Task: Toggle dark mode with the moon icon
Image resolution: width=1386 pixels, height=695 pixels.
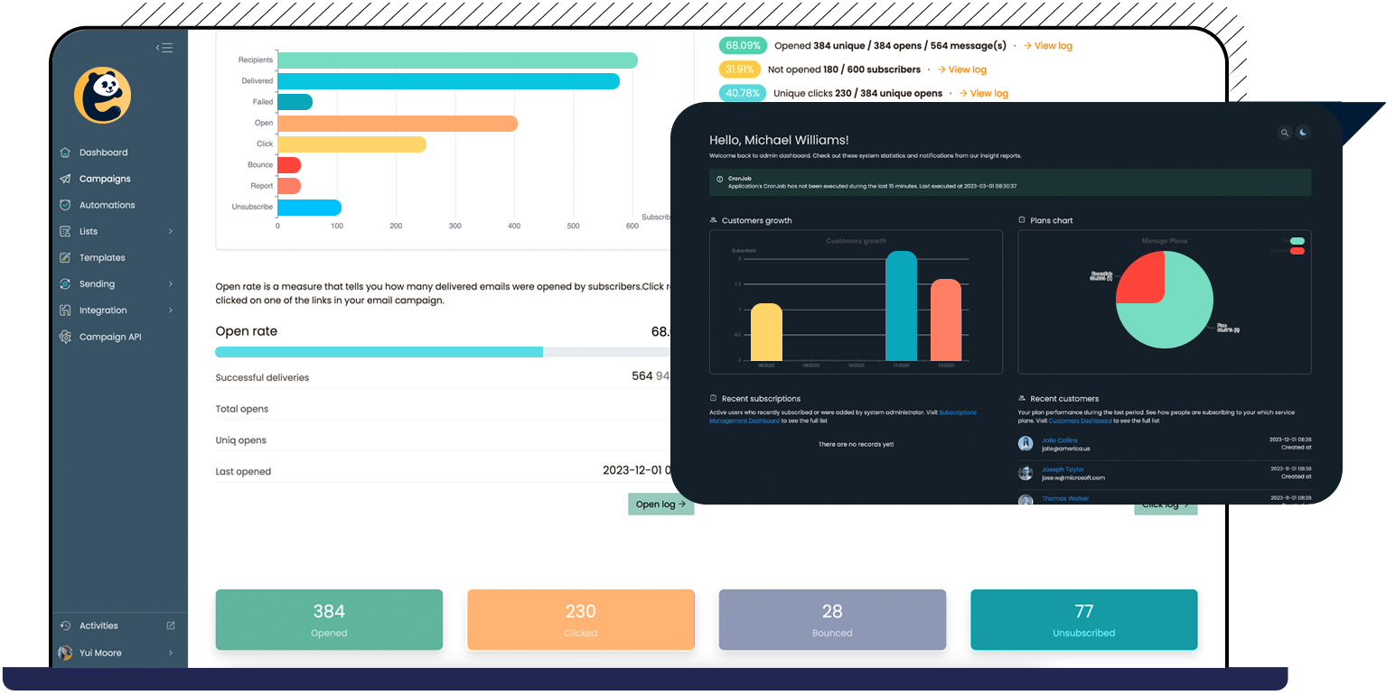Action: tap(1303, 133)
